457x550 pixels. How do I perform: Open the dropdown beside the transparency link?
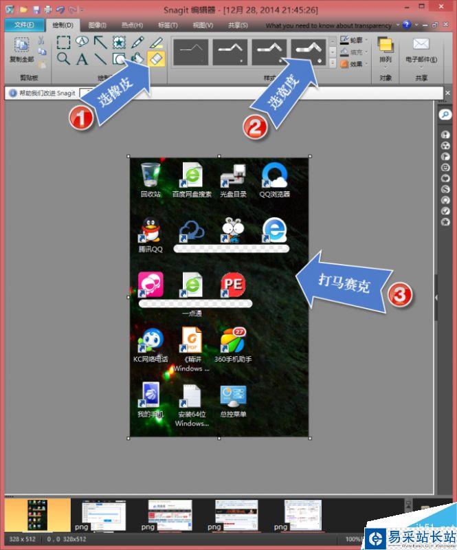point(398,25)
